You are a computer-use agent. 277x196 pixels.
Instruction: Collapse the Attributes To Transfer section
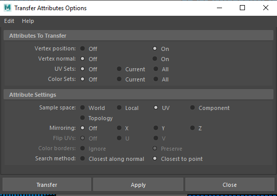[138, 35]
